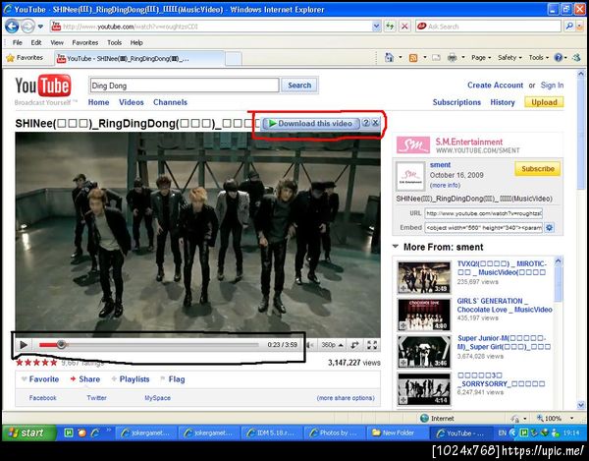Click the Home icon in command bar
Image resolution: width=589 pixels, height=461 pixels.
click(x=389, y=58)
